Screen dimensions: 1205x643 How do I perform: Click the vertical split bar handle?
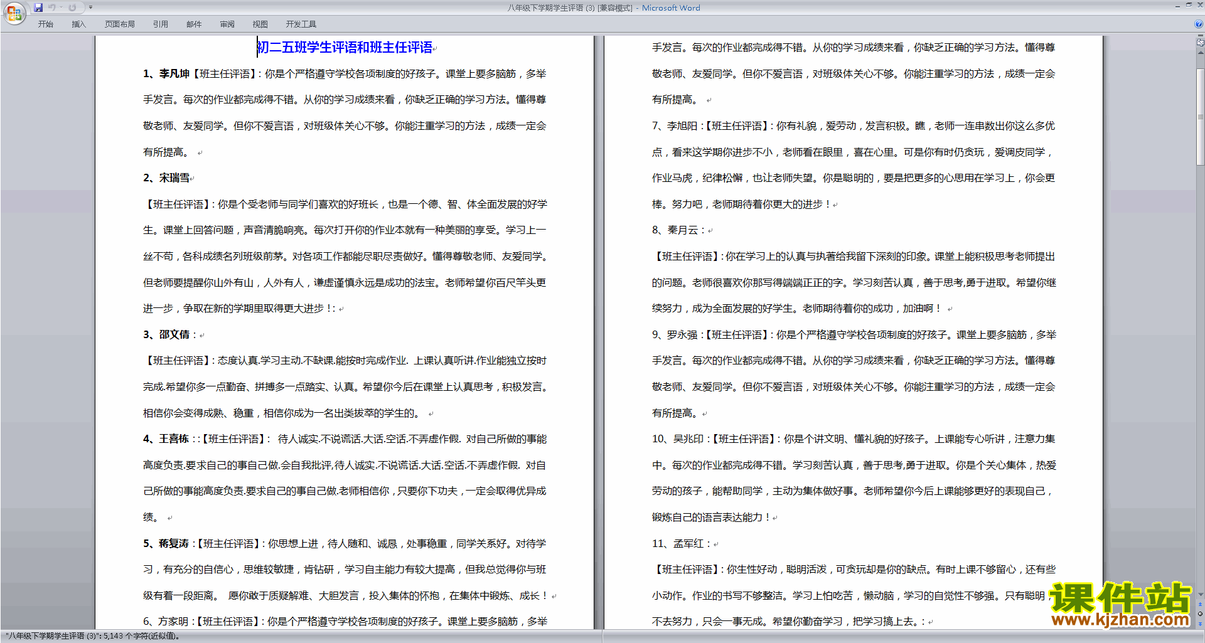pos(1200,36)
